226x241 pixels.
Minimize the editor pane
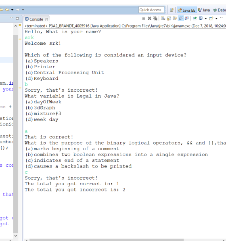11,18
